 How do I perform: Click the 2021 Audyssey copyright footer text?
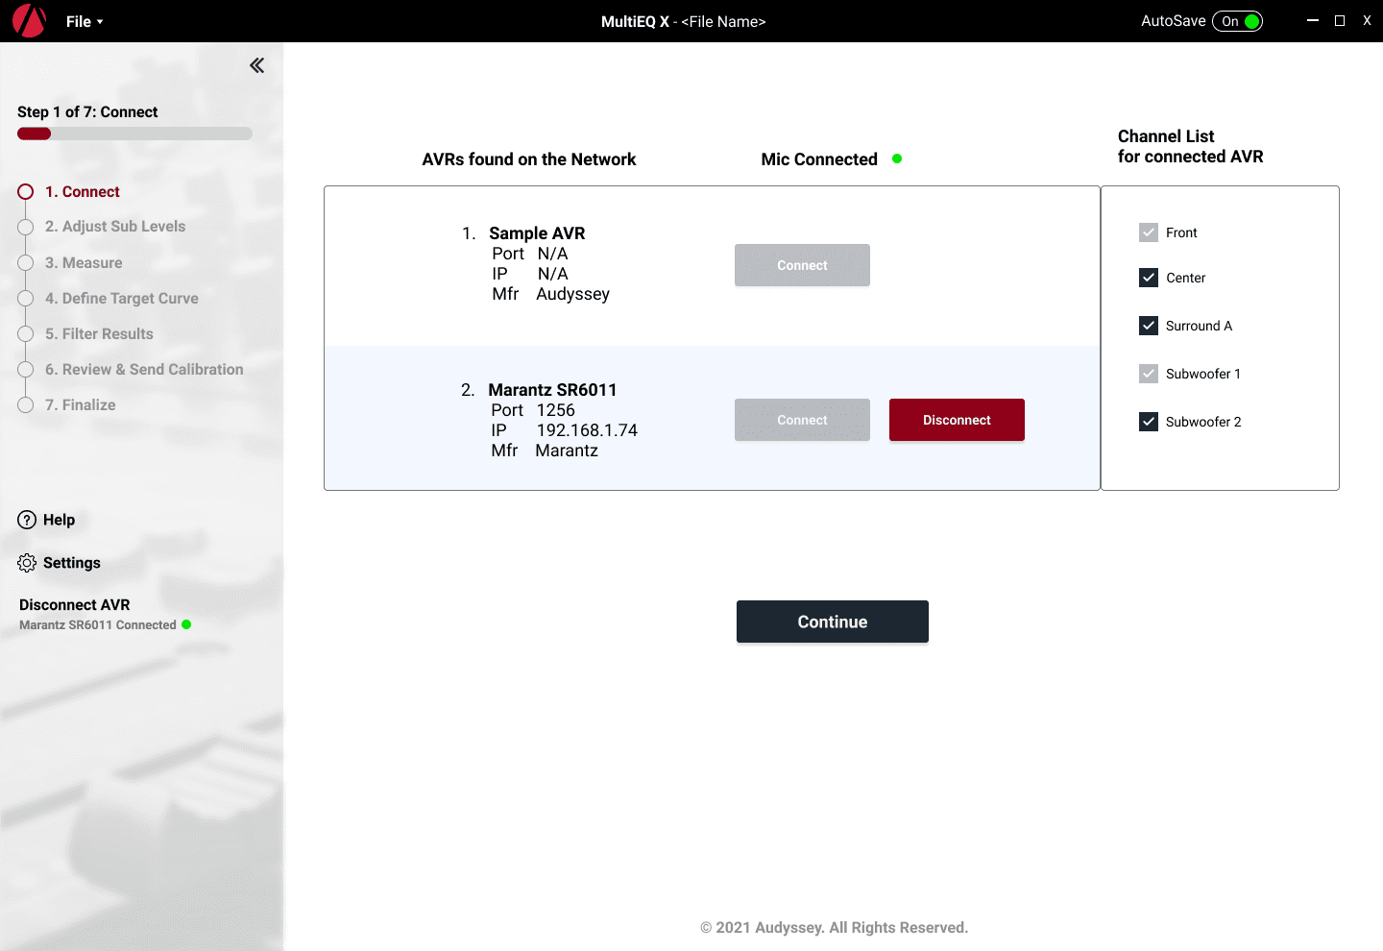(x=834, y=927)
